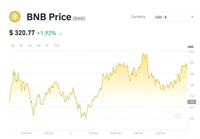Click the (BNB) ticker symbol text
Viewport: 200px width, 139px height.
coord(79,18)
